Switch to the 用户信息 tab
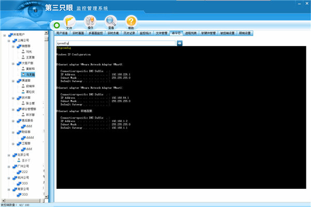311x207 pixels. point(62,33)
